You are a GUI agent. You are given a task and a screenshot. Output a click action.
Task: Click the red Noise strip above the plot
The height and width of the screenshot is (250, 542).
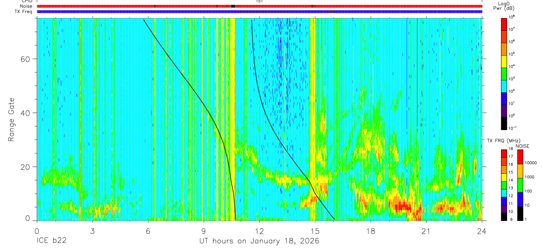[x=260, y=6]
